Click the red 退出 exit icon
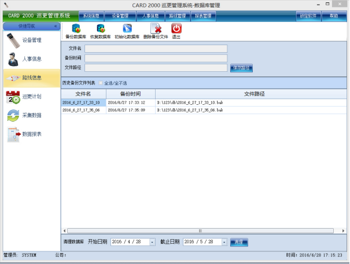The width and height of the screenshot is (350, 264). 176,28
